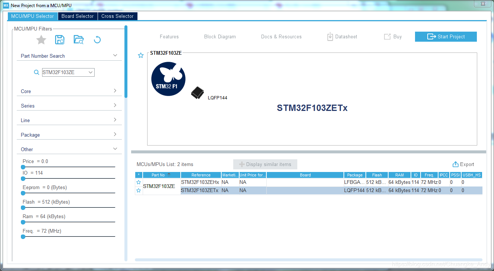Save current search filter icon

60,39
